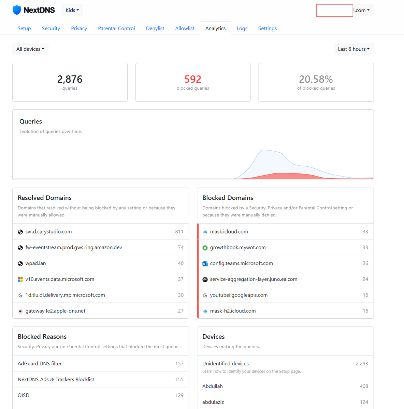Screen dimensions: 404x409
Task: Click the NextDNS shield logo
Action: click(x=17, y=10)
